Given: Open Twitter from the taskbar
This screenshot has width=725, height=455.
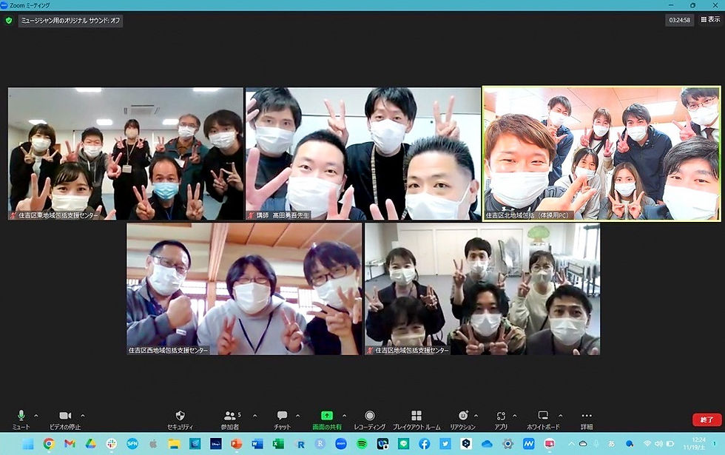Looking at the screenshot, I should 445,444.
